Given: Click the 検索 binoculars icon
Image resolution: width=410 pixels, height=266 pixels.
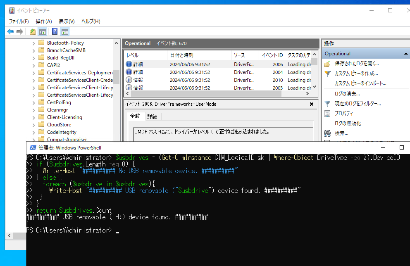Looking at the screenshot, I should [x=327, y=133].
